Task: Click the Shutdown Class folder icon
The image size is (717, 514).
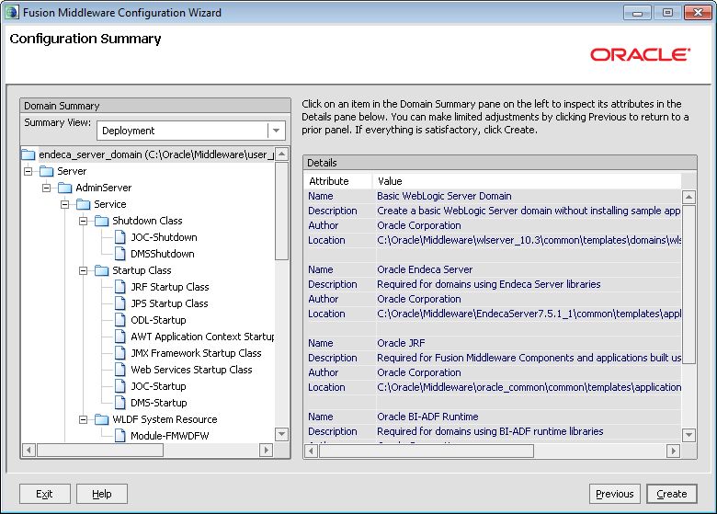Action: click(x=101, y=221)
